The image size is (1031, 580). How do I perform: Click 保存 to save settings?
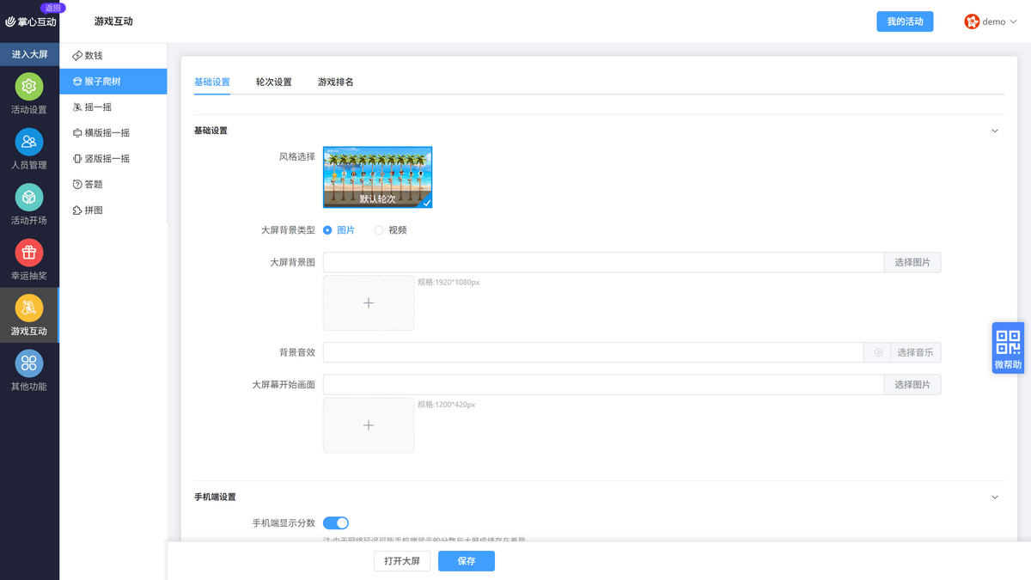[x=467, y=561]
